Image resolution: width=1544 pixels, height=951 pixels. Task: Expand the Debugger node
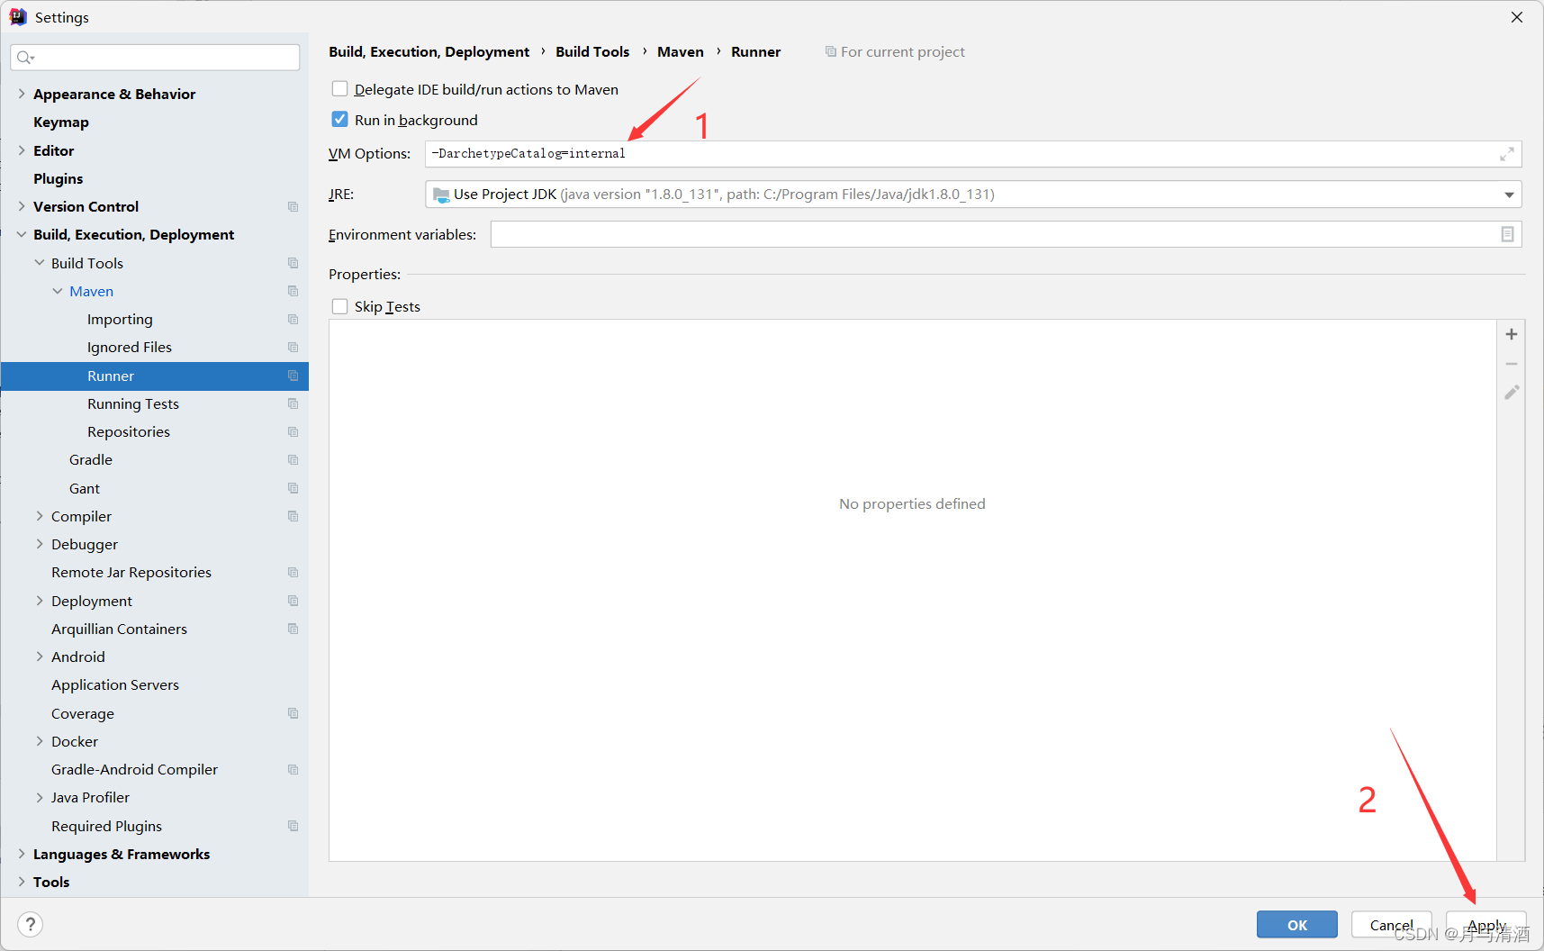[40, 544]
